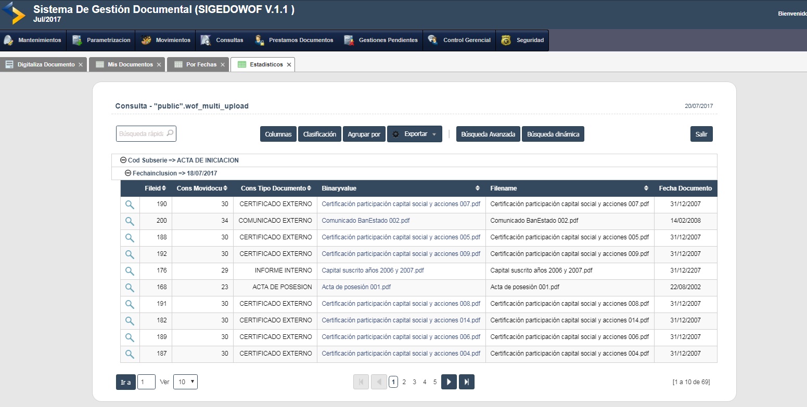Jump to last page arrow button

467,382
